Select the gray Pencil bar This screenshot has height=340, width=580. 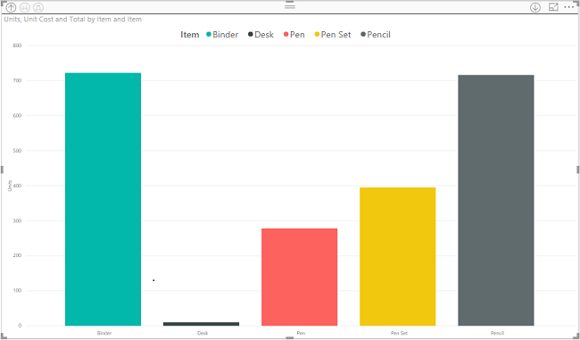[x=496, y=200]
